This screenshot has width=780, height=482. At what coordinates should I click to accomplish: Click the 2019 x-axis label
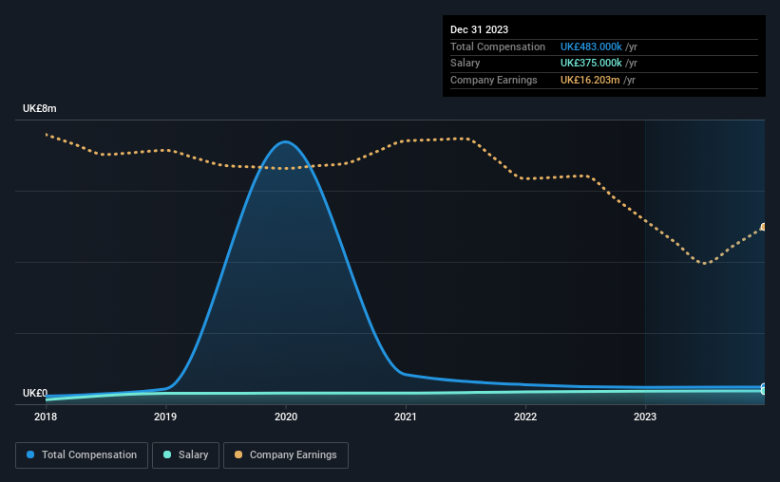coord(165,417)
